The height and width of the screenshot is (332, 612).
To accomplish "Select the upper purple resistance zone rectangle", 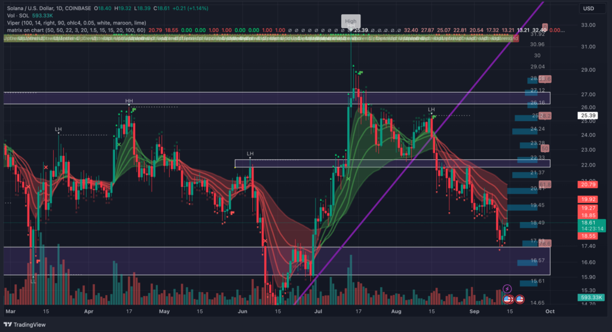I will tap(277, 98).
